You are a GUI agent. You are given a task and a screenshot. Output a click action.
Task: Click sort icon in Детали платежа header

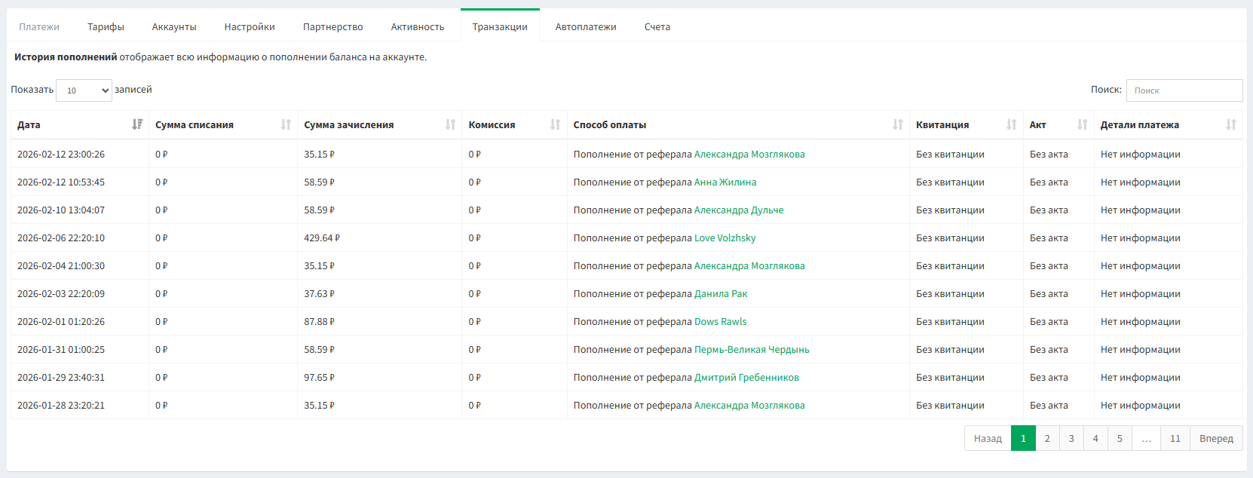1230,124
